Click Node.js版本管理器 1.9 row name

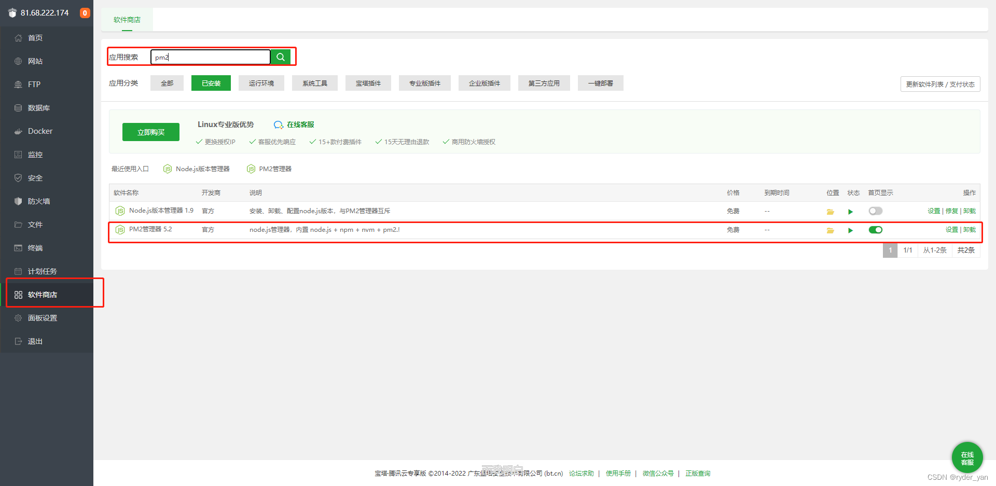coord(161,211)
